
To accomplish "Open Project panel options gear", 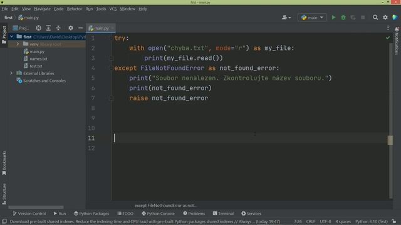I will coord(71,28).
